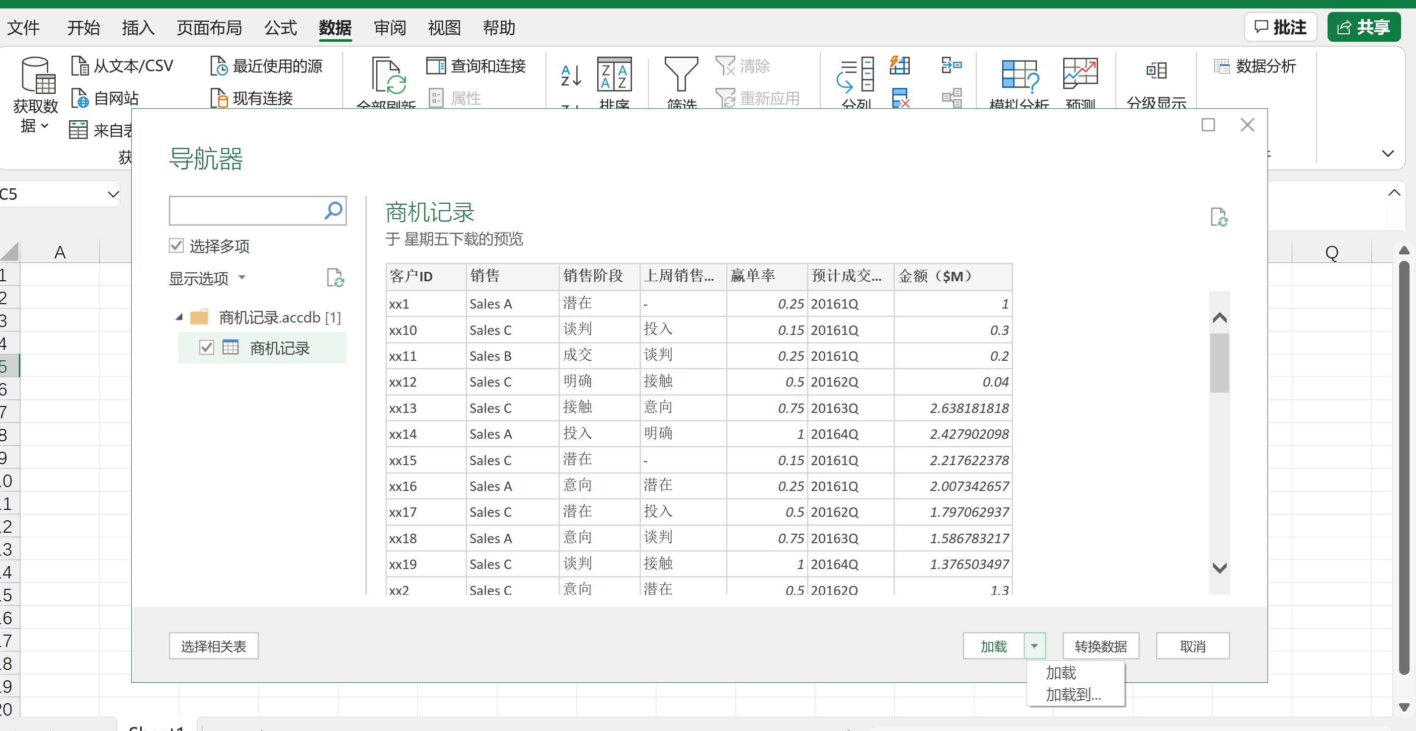1416x731 pixels.
Task: Open Existing Connections (现有连接)
Action: pyautogui.click(x=252, y=98)
